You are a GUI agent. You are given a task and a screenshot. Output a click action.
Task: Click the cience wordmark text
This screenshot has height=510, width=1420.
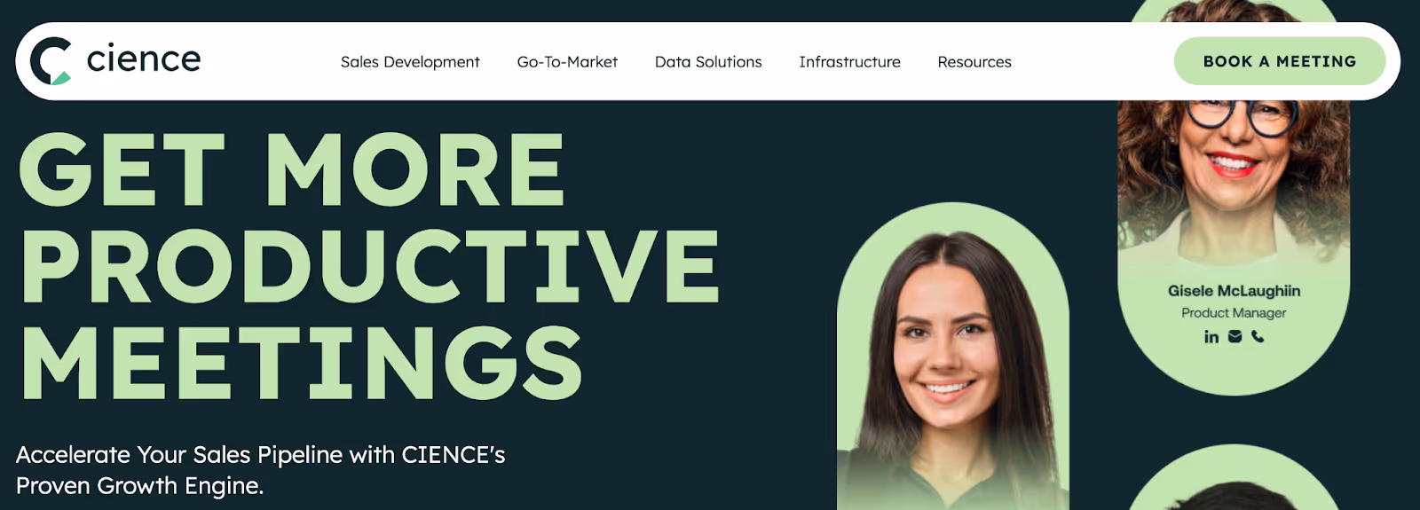tap(144, 59)
